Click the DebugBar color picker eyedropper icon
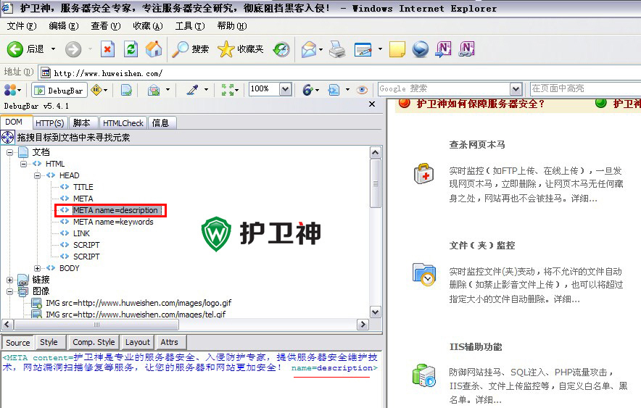641x408 pixels. (x=193, y=90)
